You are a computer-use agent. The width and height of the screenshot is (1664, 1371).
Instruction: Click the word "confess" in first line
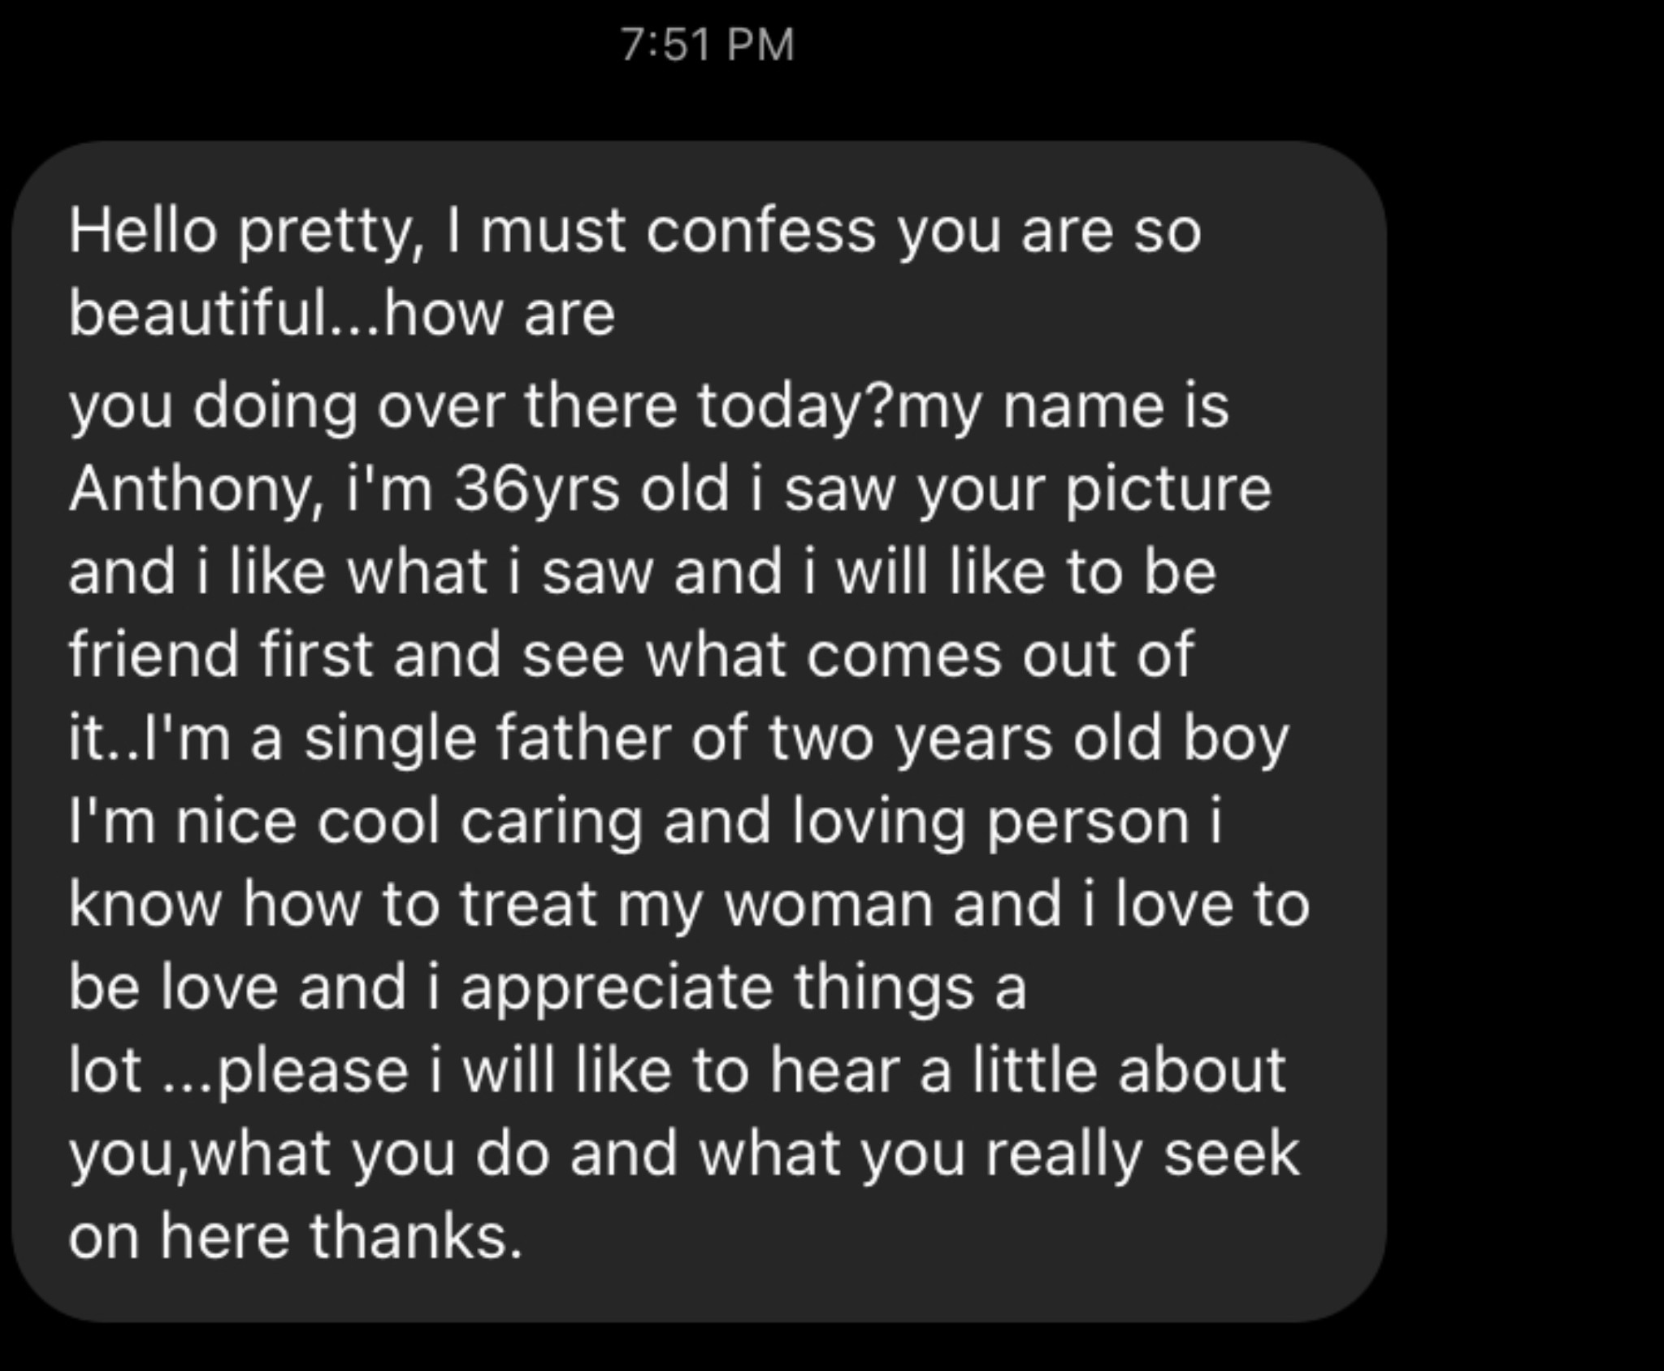[761, 232]
